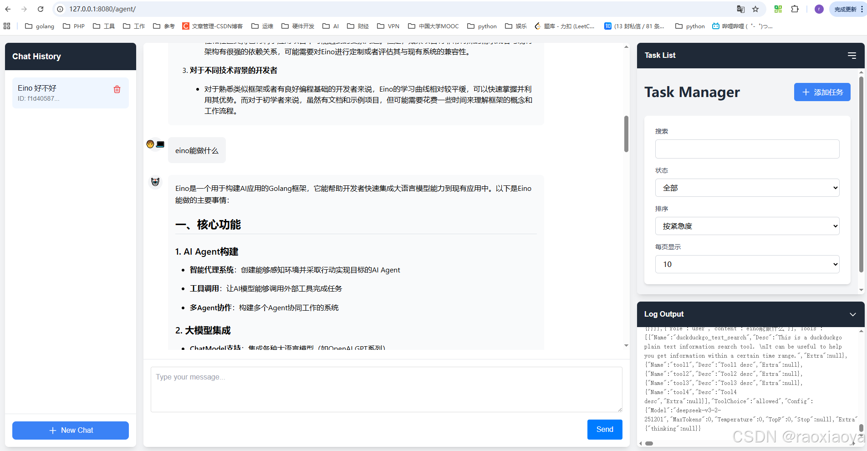Click the Log Output horizontal scrollbar thumb
Screen dimensions: 867x451
pos(649,443)
